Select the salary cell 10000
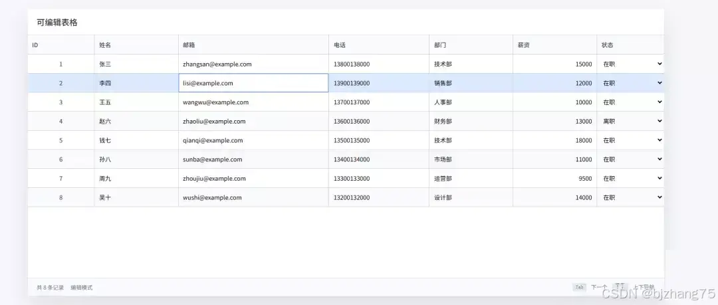Image resolution: width=718 pixels, height=305 pixels. pos(554,102)
